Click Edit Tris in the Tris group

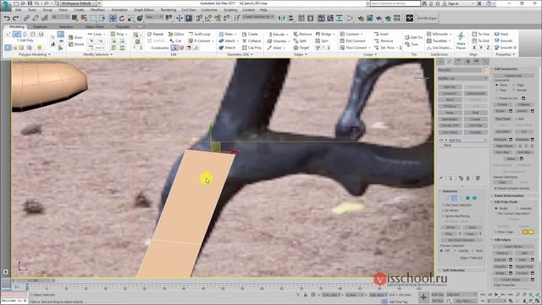click(413, 37)
